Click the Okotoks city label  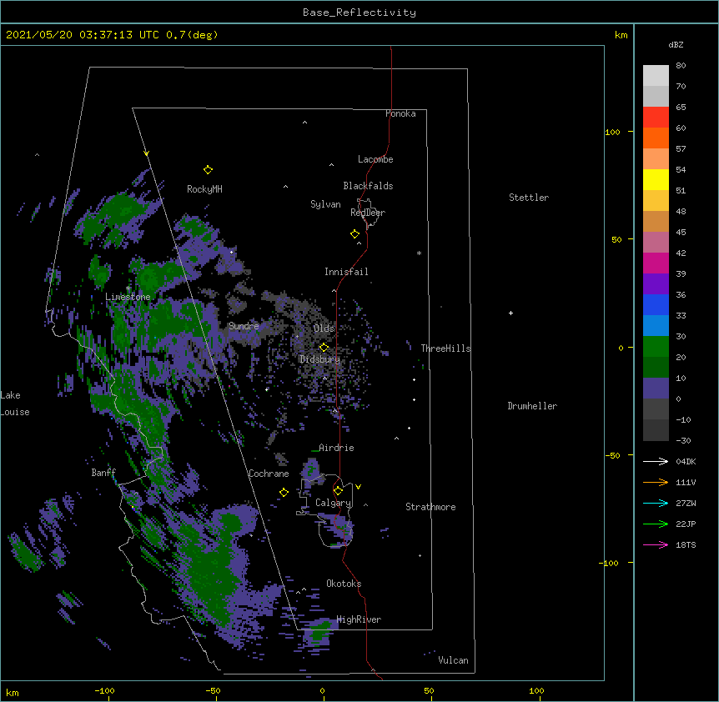point(344,584)
